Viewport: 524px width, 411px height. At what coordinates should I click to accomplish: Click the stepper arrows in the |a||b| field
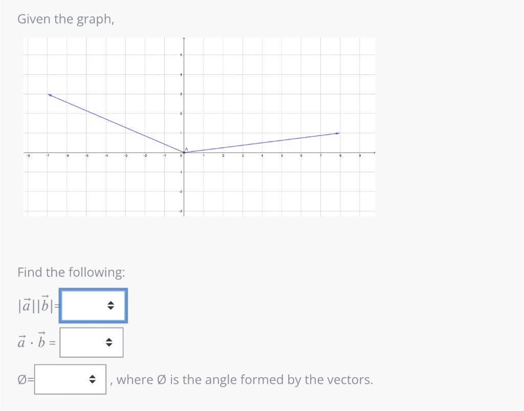point(111,305)
